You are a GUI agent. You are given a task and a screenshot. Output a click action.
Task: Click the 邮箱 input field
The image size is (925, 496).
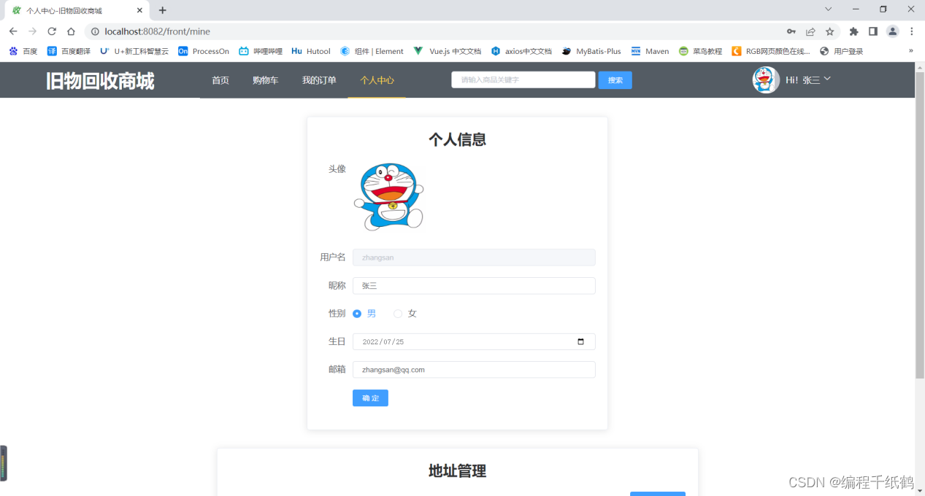[474, 370]
